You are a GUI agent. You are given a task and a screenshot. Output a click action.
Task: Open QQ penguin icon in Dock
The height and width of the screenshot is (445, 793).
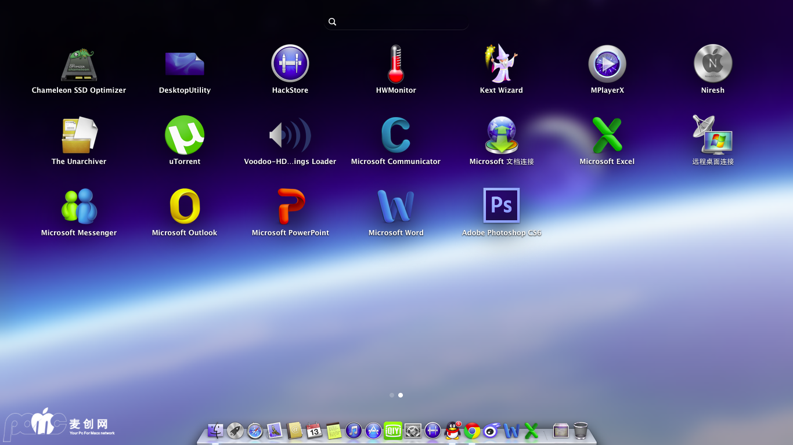tap(452, 431)
